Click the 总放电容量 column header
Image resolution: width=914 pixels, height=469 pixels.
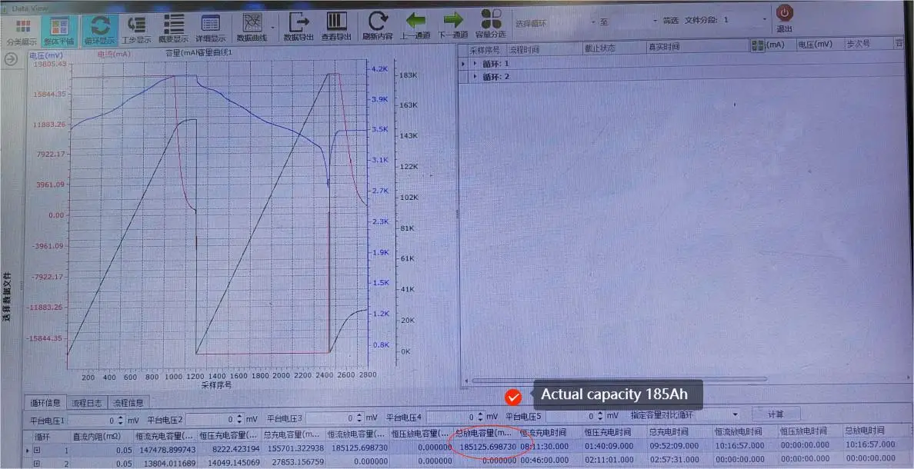pos(485,434)
